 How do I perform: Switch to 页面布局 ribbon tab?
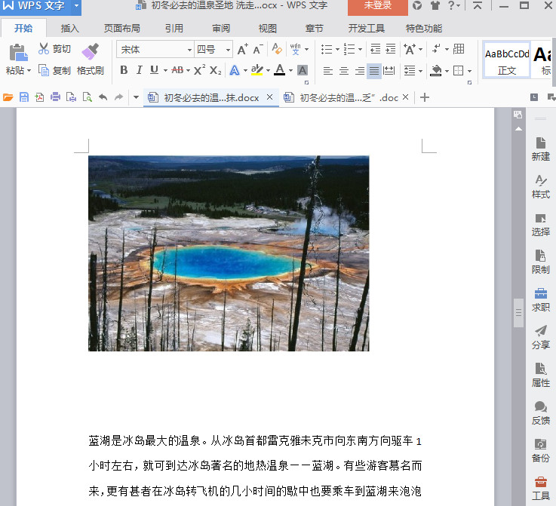pyautogui.click(x=121, y=28)
